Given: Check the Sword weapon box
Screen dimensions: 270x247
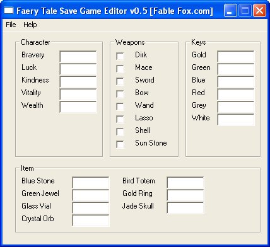Looking at the screenshot, I should [120, 81].
